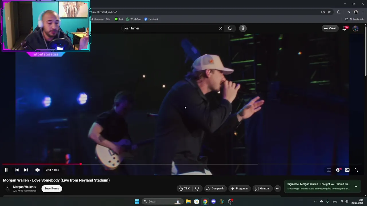Open File Explorer from the taskbar
367x206 pixels.
pos(188,201)
